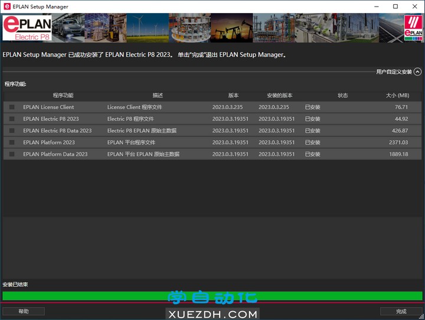Click the warehouse forklift banner image

106,28
